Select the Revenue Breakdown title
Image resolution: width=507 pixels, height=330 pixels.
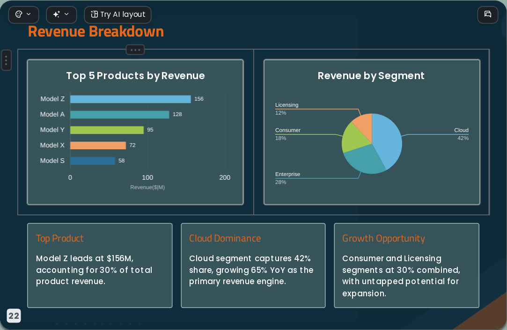(x=96, y=32)
